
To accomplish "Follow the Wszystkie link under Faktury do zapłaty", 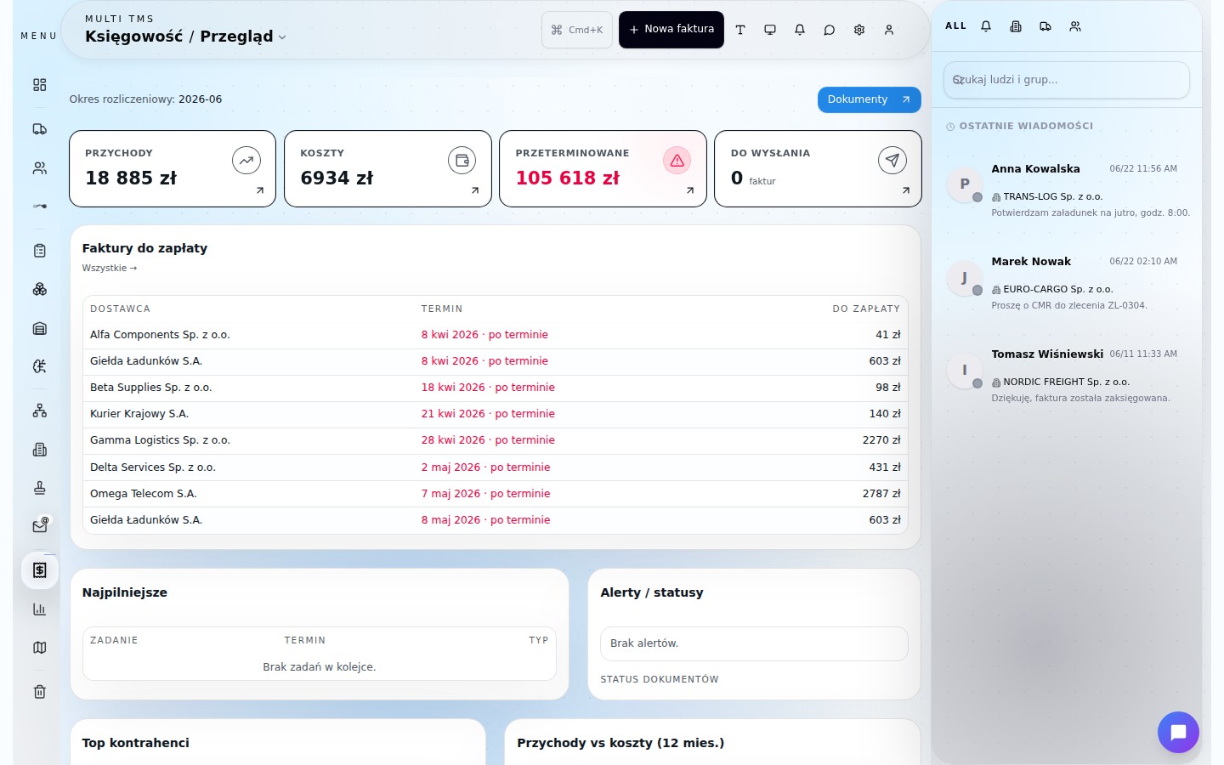I will pyautogui.click(x=110, y=268).
